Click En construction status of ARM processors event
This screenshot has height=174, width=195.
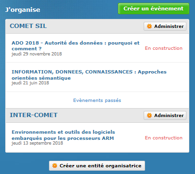(x=164, y=138)
